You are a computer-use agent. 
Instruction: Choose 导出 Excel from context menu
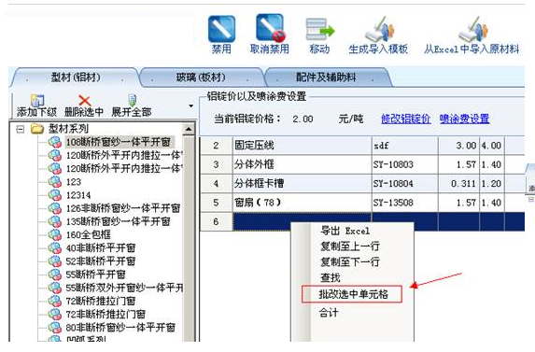coord(345,231)
